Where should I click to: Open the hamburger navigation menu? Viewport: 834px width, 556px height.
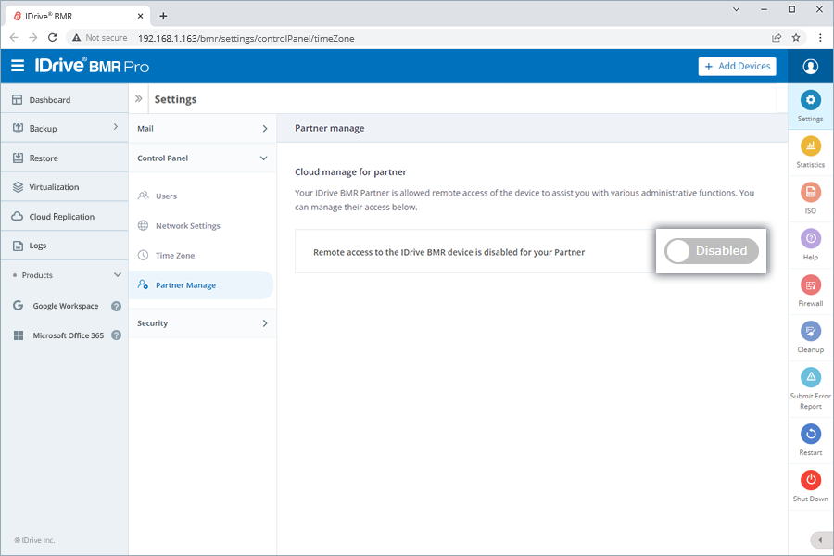[x=18, y=66]
